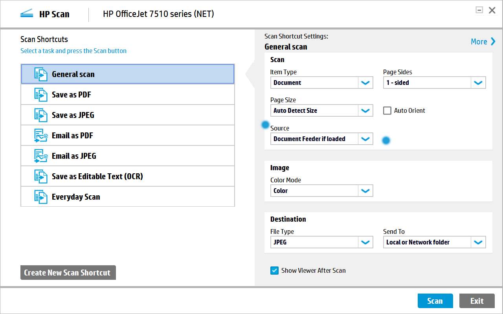Click the Scan button
This screenshot has width=503, height=314.
coord(435,301)
